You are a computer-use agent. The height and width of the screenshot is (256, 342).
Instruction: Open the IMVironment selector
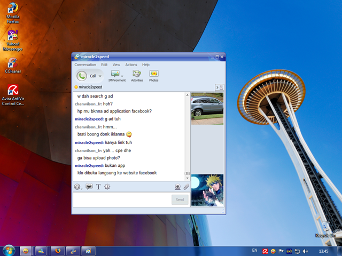pyautogui.click(x=116, y=75)
